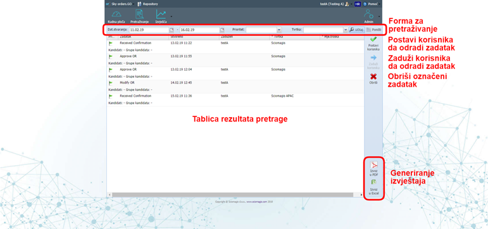Expand the arrow beside Izvješća

(171, 16)
